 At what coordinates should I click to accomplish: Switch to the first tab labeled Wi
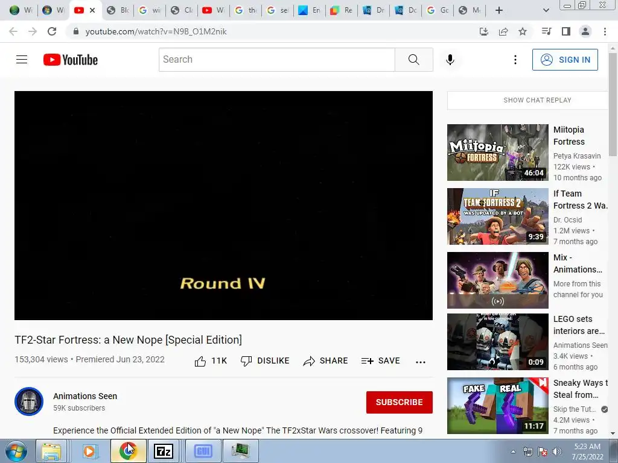click(x=21, y=10)
